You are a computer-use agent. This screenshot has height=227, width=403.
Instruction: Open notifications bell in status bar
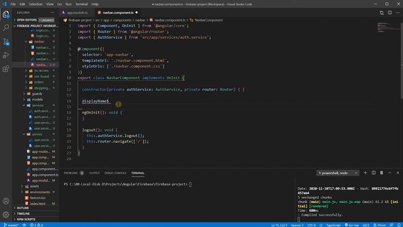tap(399, 225)
